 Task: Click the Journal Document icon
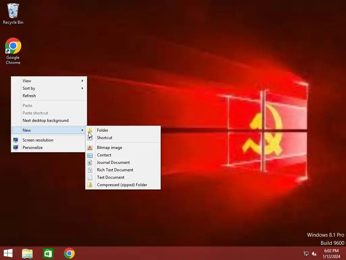click(90, 162)
